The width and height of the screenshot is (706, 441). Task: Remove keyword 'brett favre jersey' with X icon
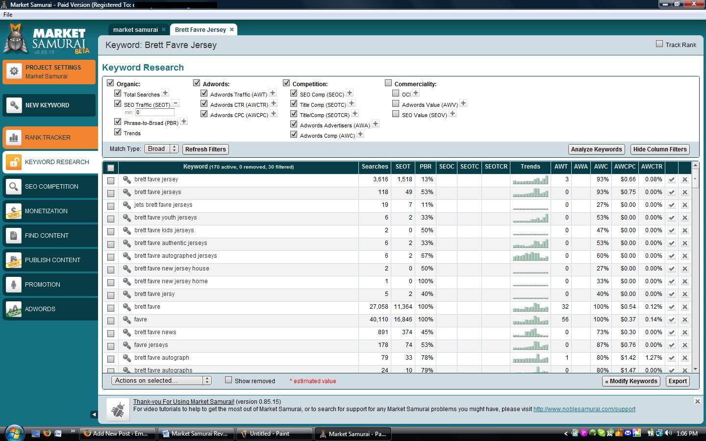pos(685,180)
